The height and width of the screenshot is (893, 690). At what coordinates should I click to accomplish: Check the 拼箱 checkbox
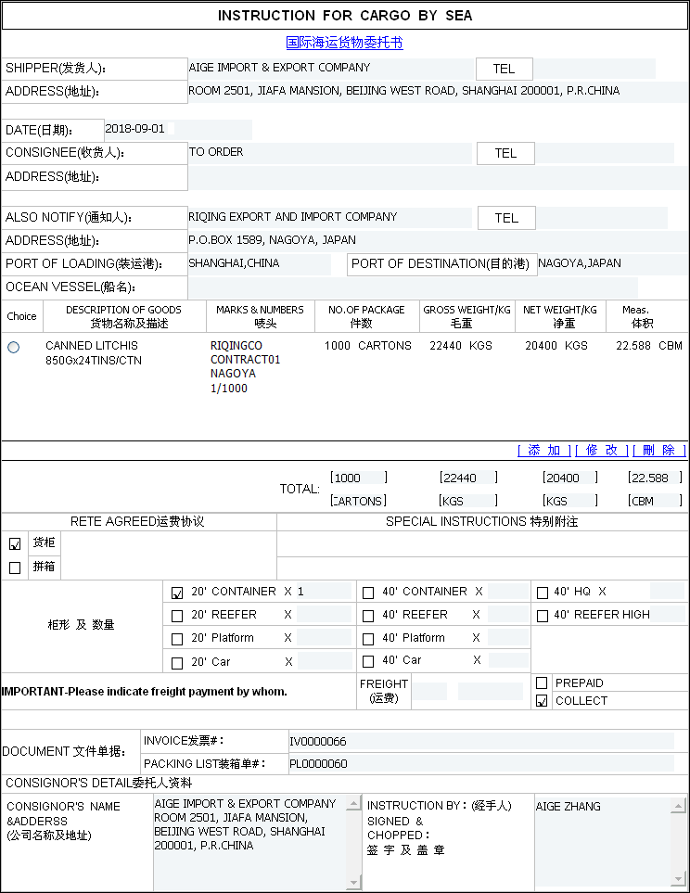point(15,568)
